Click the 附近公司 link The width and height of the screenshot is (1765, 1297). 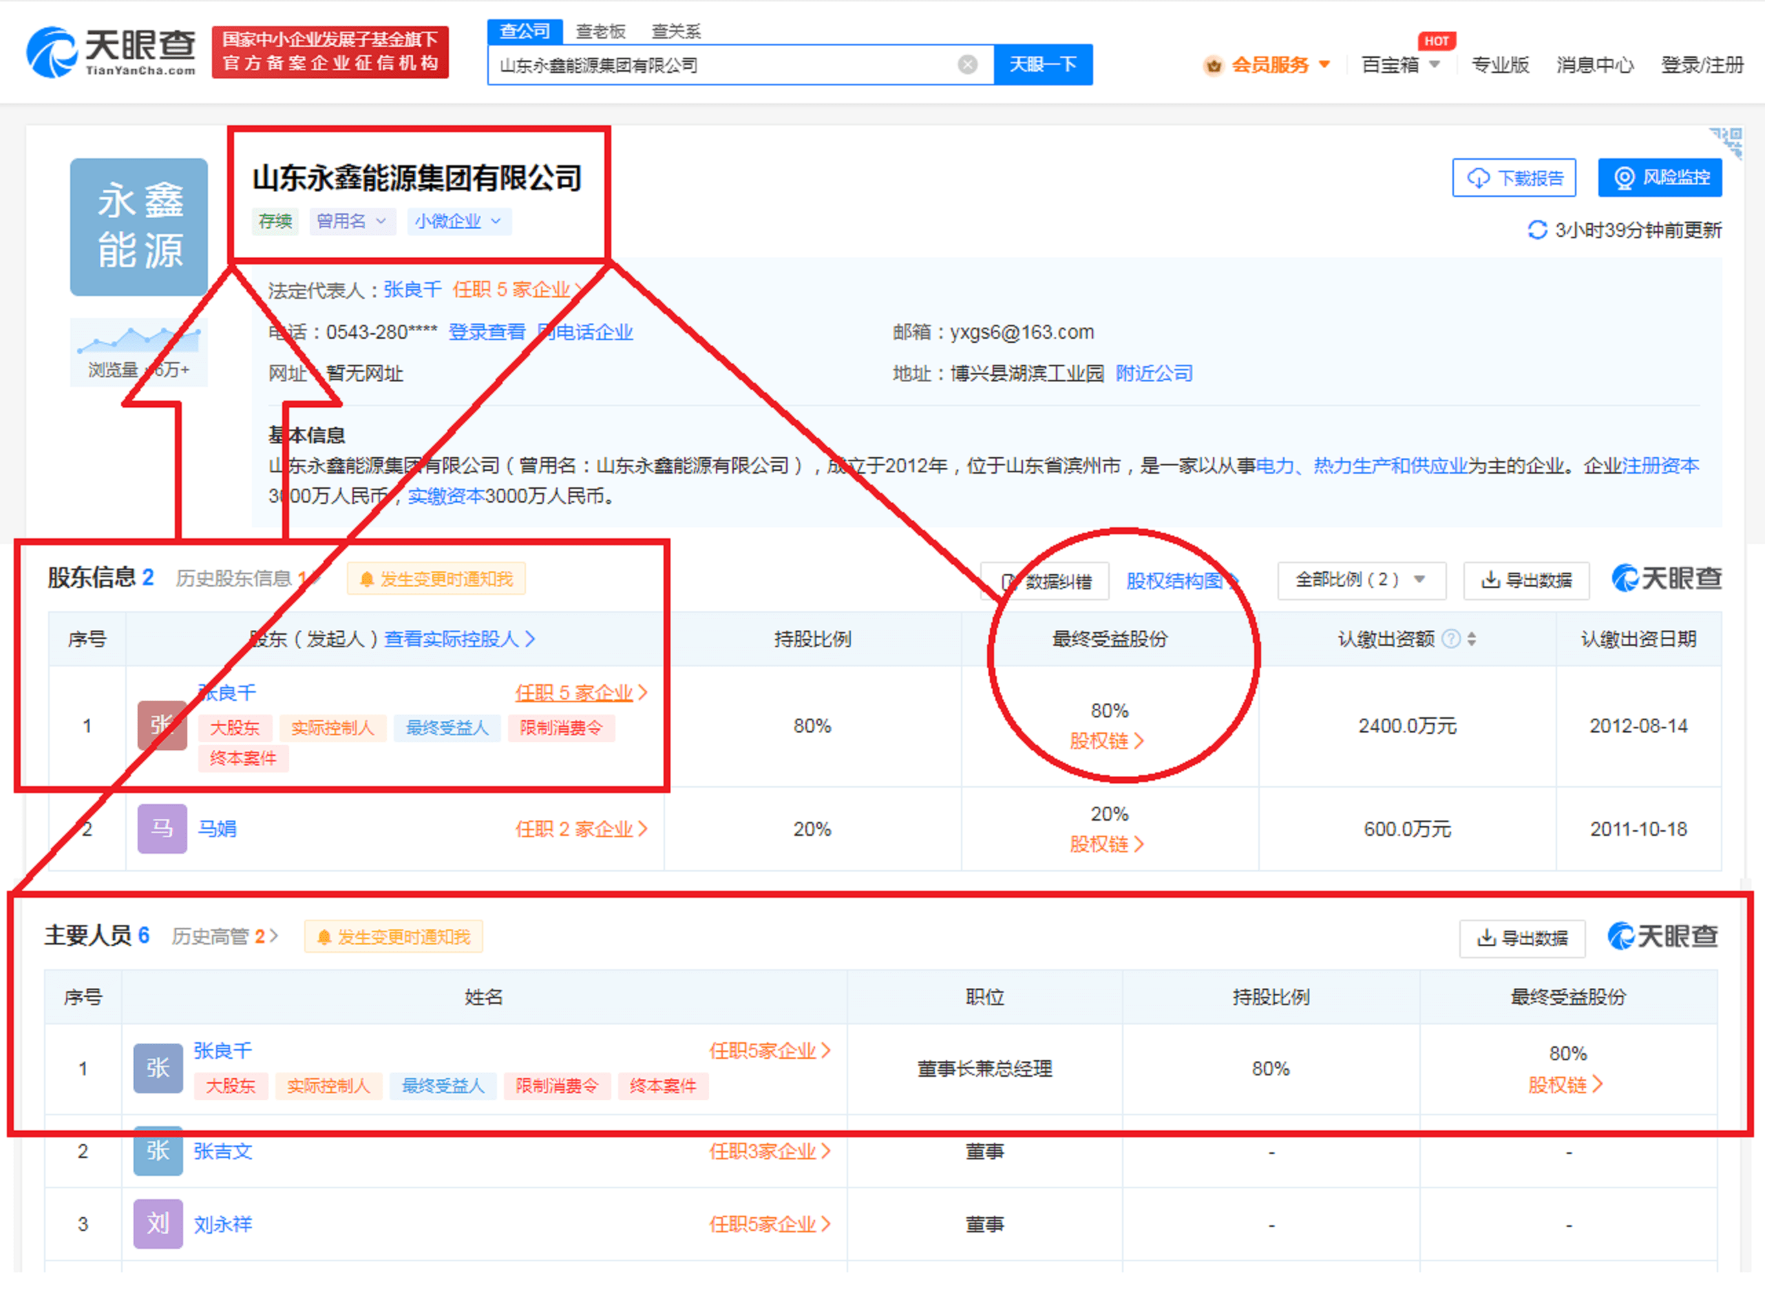point(1154,373)
